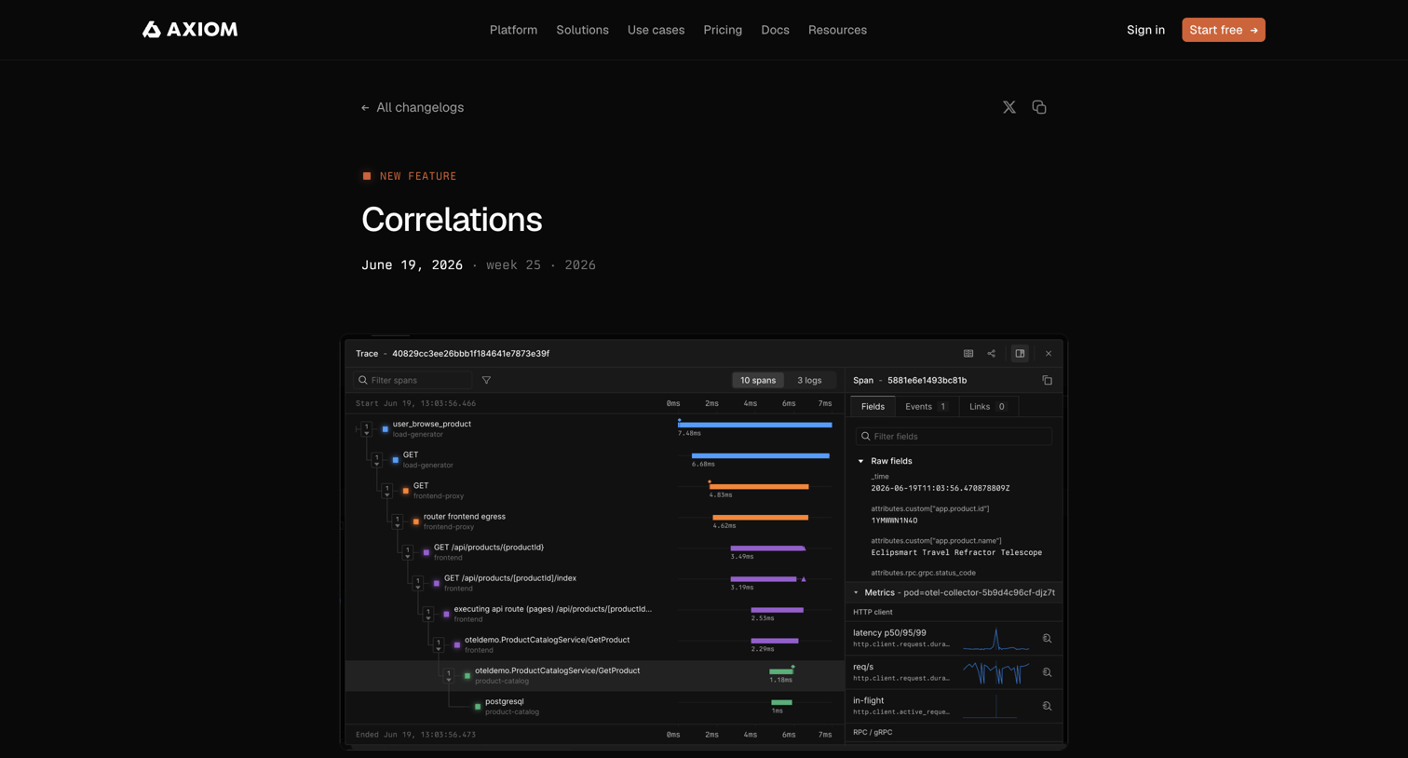Collapse GET /api/products/{productId} span
The width and height of the screenshot is (1408, 758).
(408, 552)
